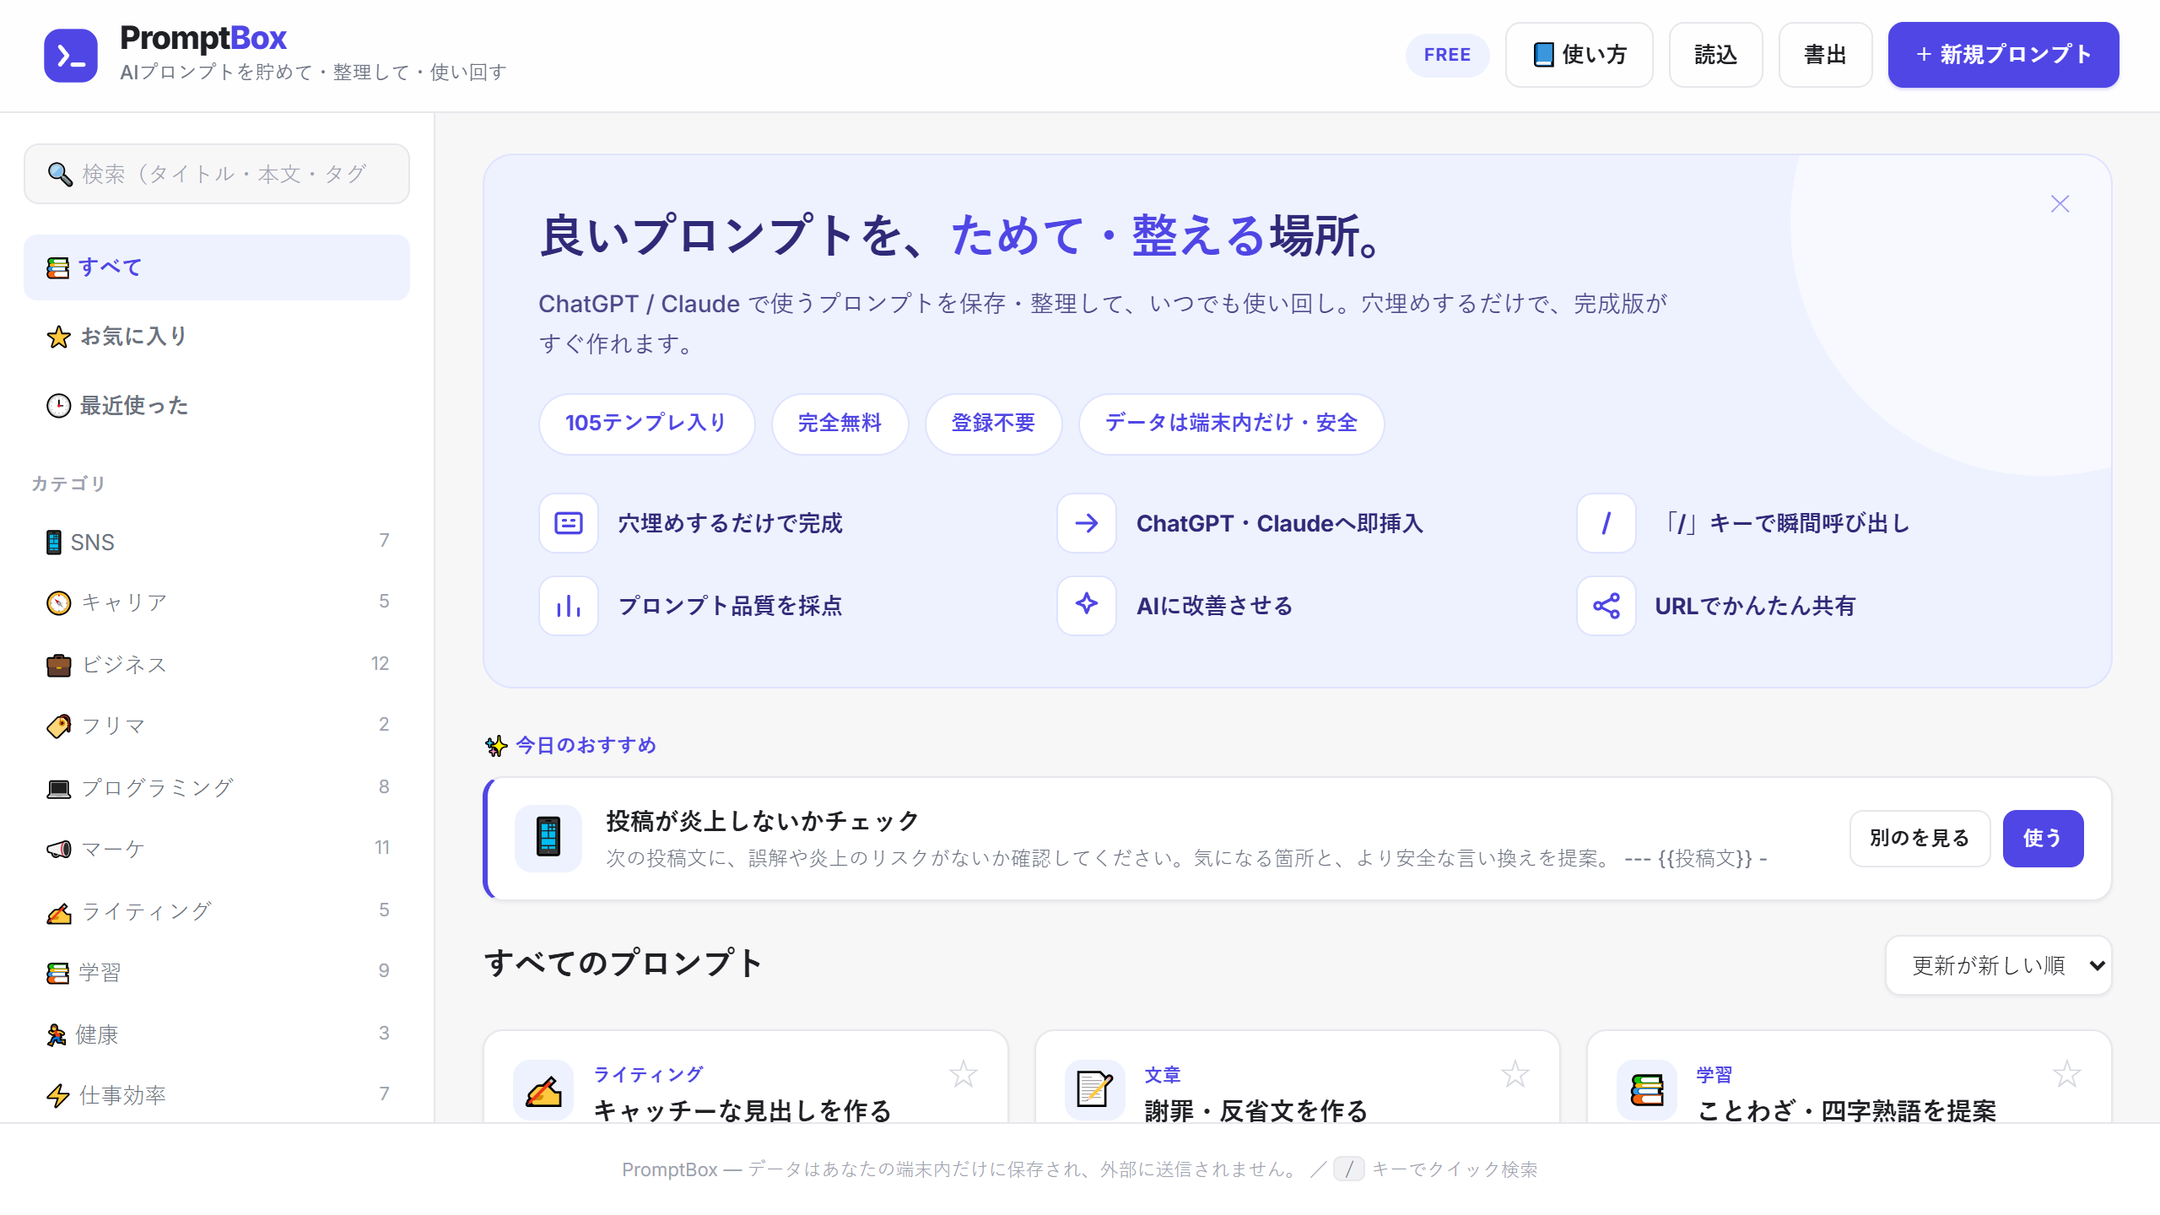Open the 健康 category row
The height and width of the screenshot is (1215, 2160).
pyautogui.click(x=217, y=1034)
